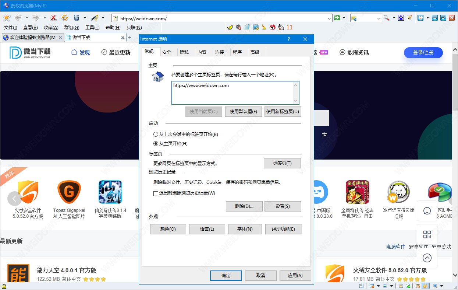
Task: Click the 使用默认值 button
Action: [x=244, y=112]
